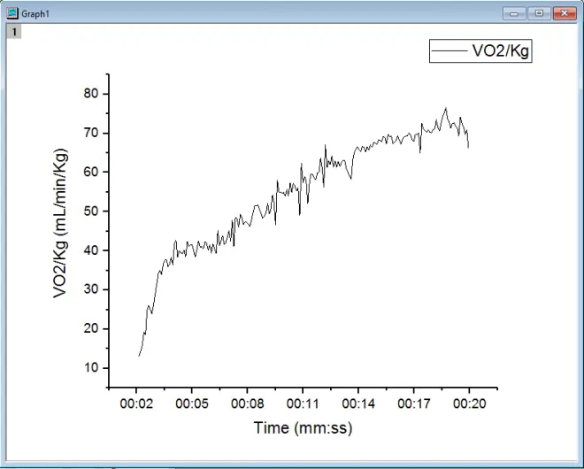Click Y axis tick label 10

tap(91, 367)
